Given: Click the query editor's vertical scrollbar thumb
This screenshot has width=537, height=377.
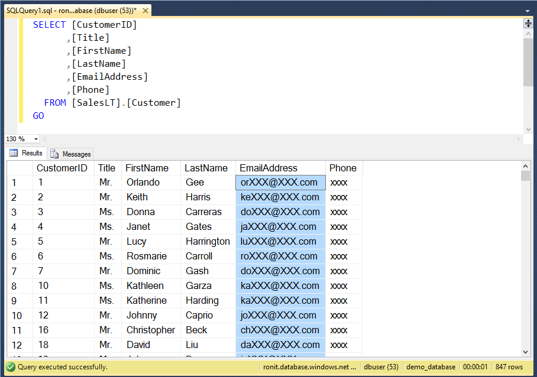Looking at the screenshot, I should tap(528, 62).
